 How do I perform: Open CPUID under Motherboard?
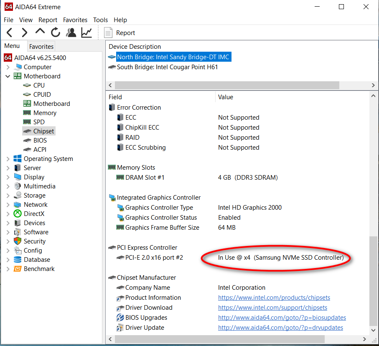point(42,95)
